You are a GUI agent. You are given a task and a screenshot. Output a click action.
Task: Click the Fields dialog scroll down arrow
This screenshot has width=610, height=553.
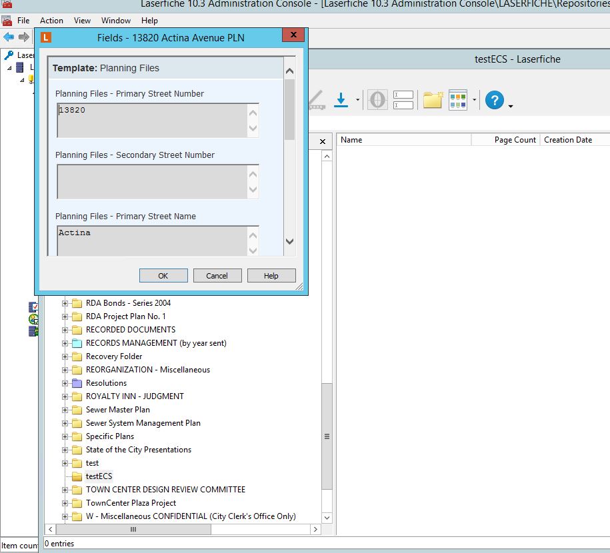tap(289, 241)
